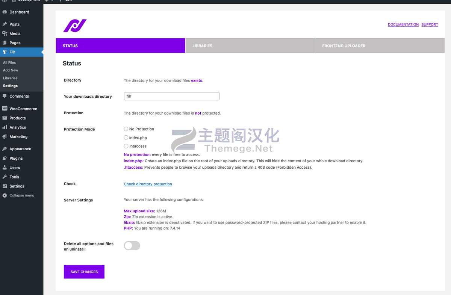The height and width of the screenshot is (295, 451).
Task: Click the purple Filr logo
Action: (75, 26)
